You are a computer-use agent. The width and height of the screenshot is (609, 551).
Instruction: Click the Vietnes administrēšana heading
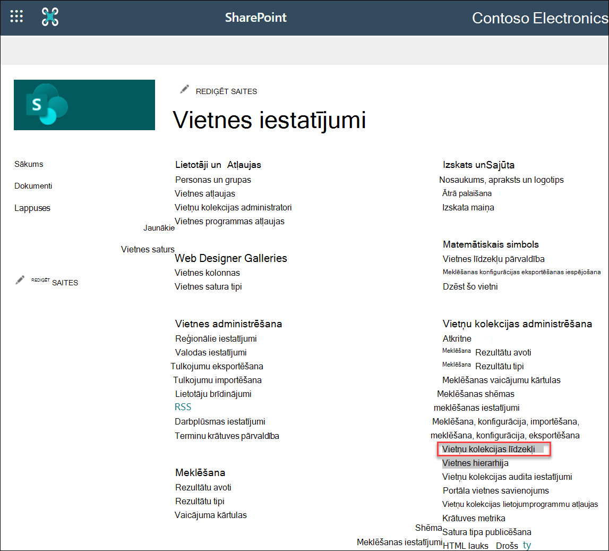(x=228, y=324)
